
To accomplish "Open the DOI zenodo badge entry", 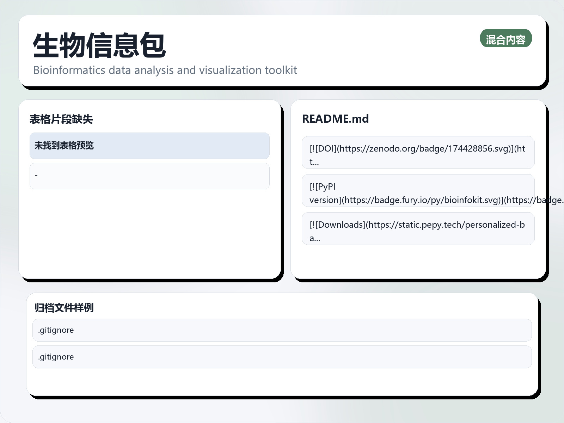I will (x=418, y=152).
